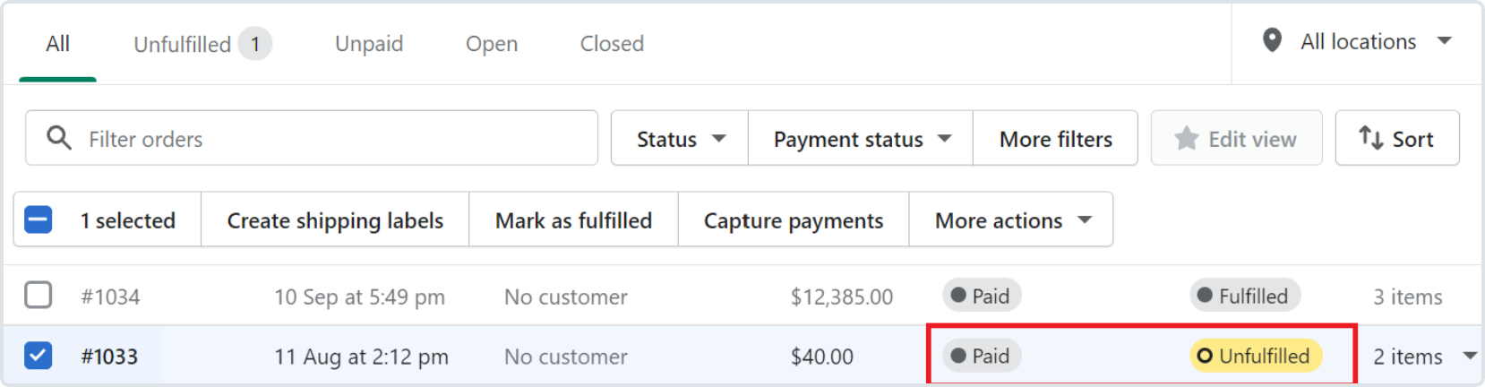Click the Unfulfilled badge on order #1033
This screenshot has height=387, width=1485.
1257,356
